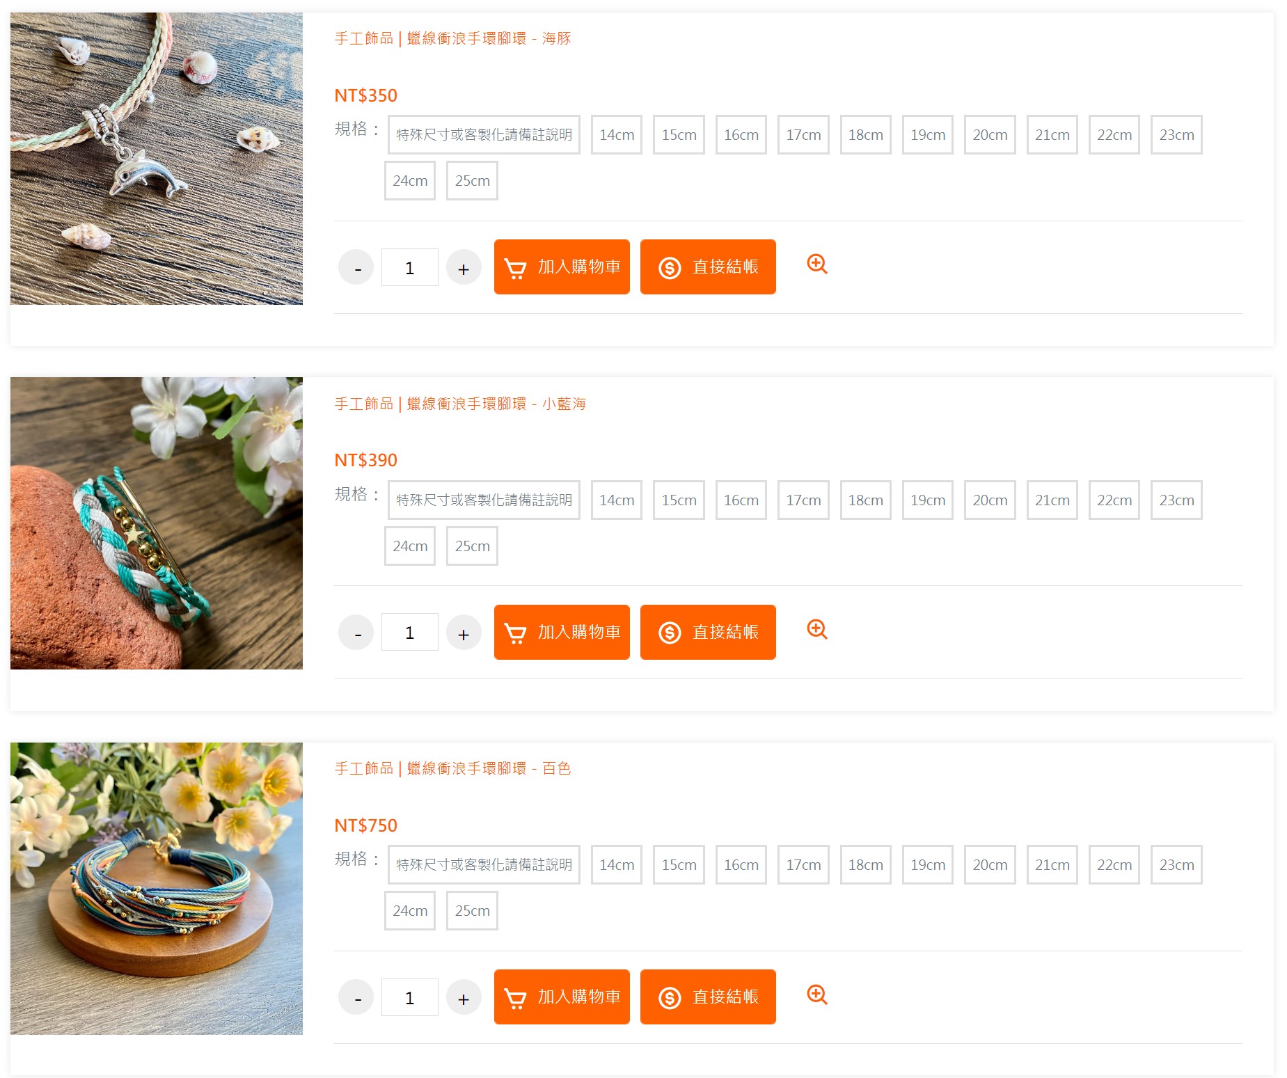Checkout directly for the NT$350 bracelet
This screenshot has width=1287, height=1078.
708,267
